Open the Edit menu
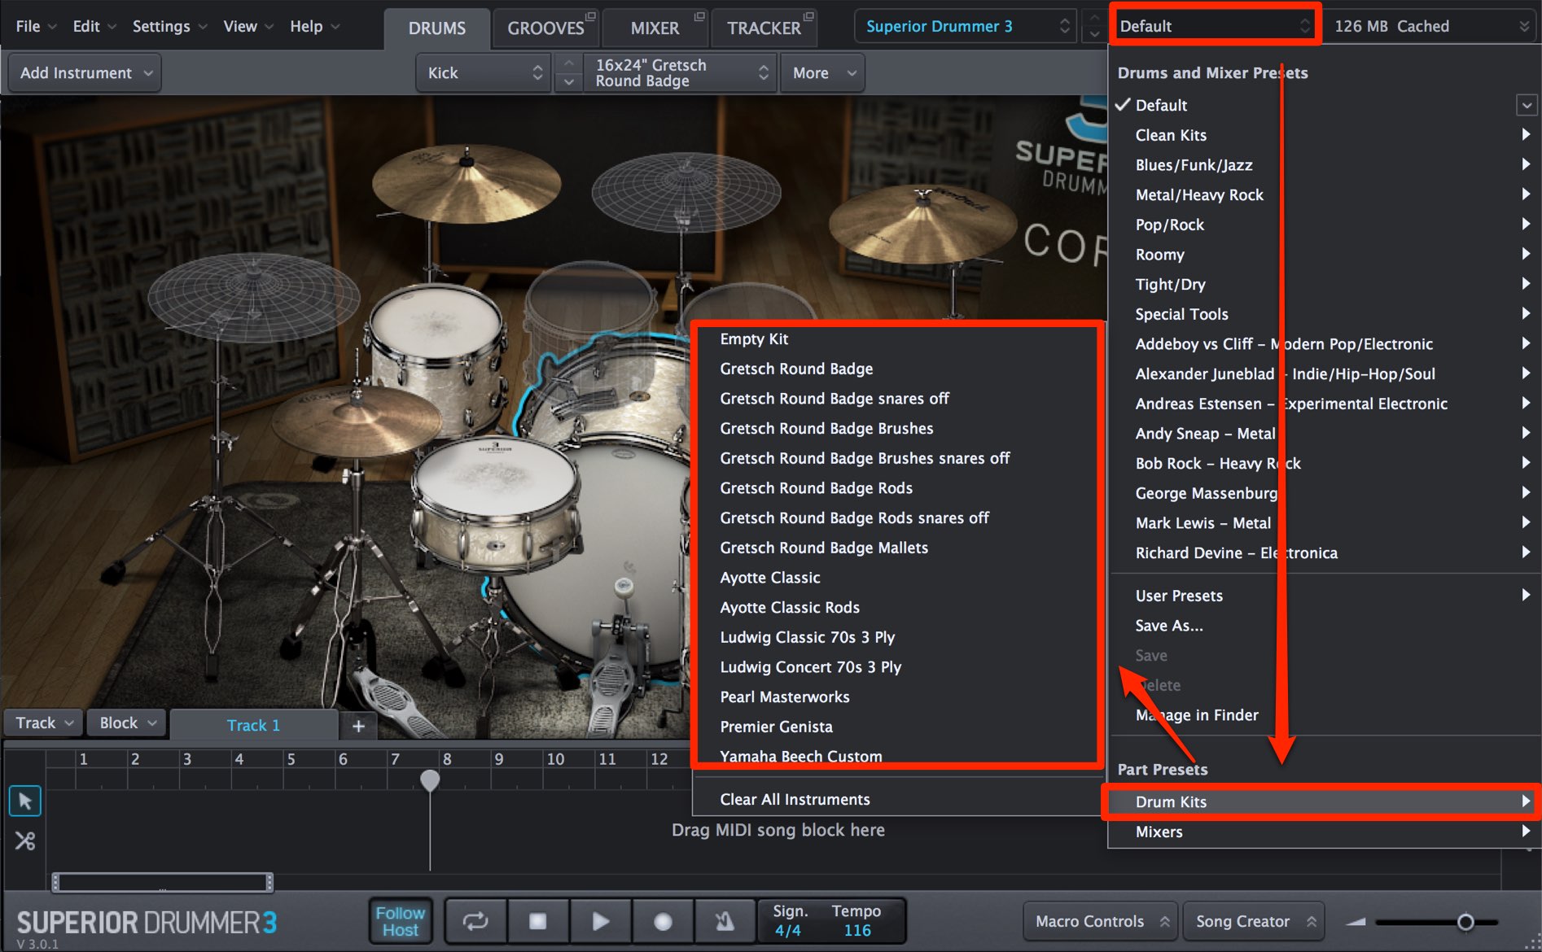 [94, 26]
